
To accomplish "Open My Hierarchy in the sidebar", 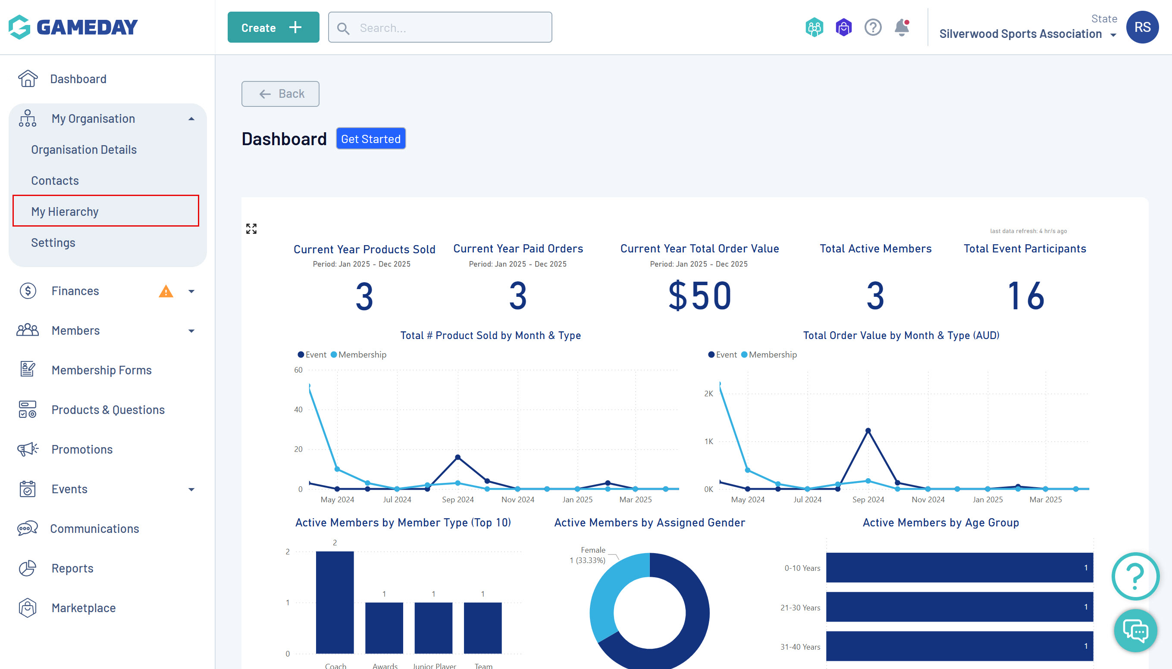I will pos(65,212).
